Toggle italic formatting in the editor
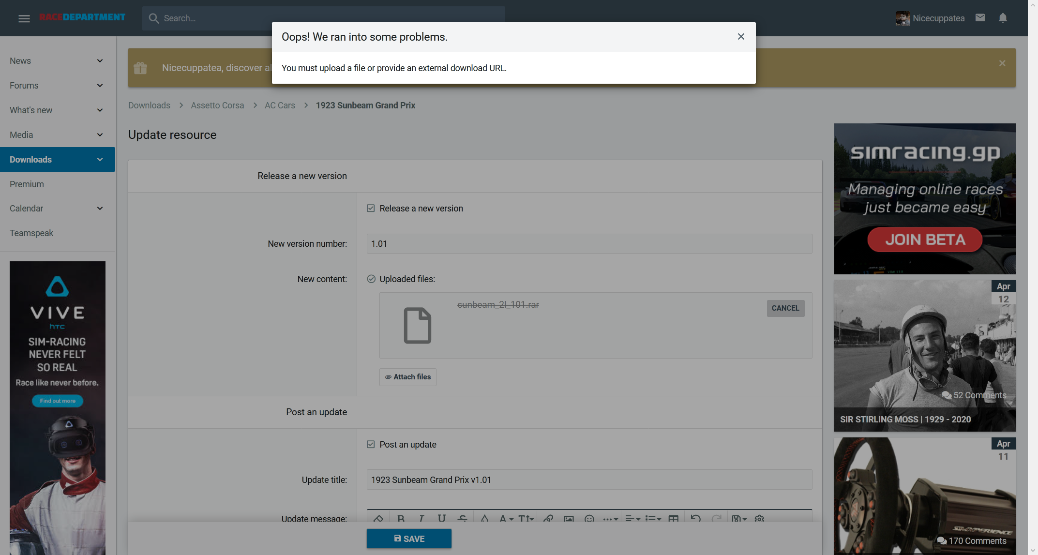The image size is (1038, 555). click(421, 518)
